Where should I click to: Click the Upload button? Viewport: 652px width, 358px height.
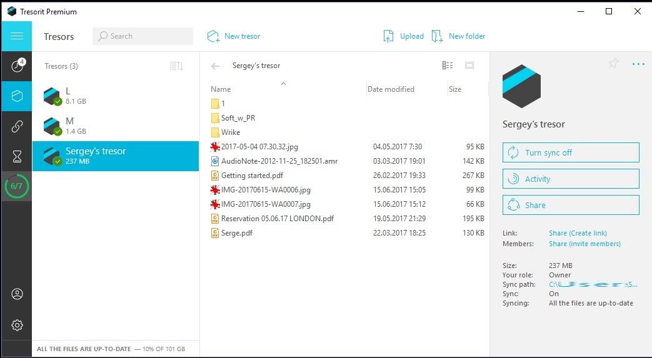(403, 36)
